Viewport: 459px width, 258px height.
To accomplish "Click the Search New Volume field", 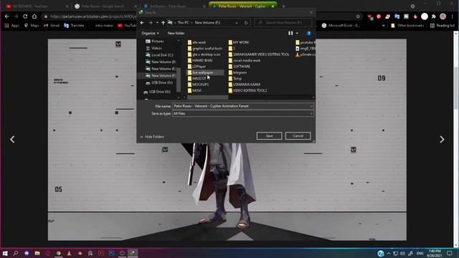I will 283,23.
